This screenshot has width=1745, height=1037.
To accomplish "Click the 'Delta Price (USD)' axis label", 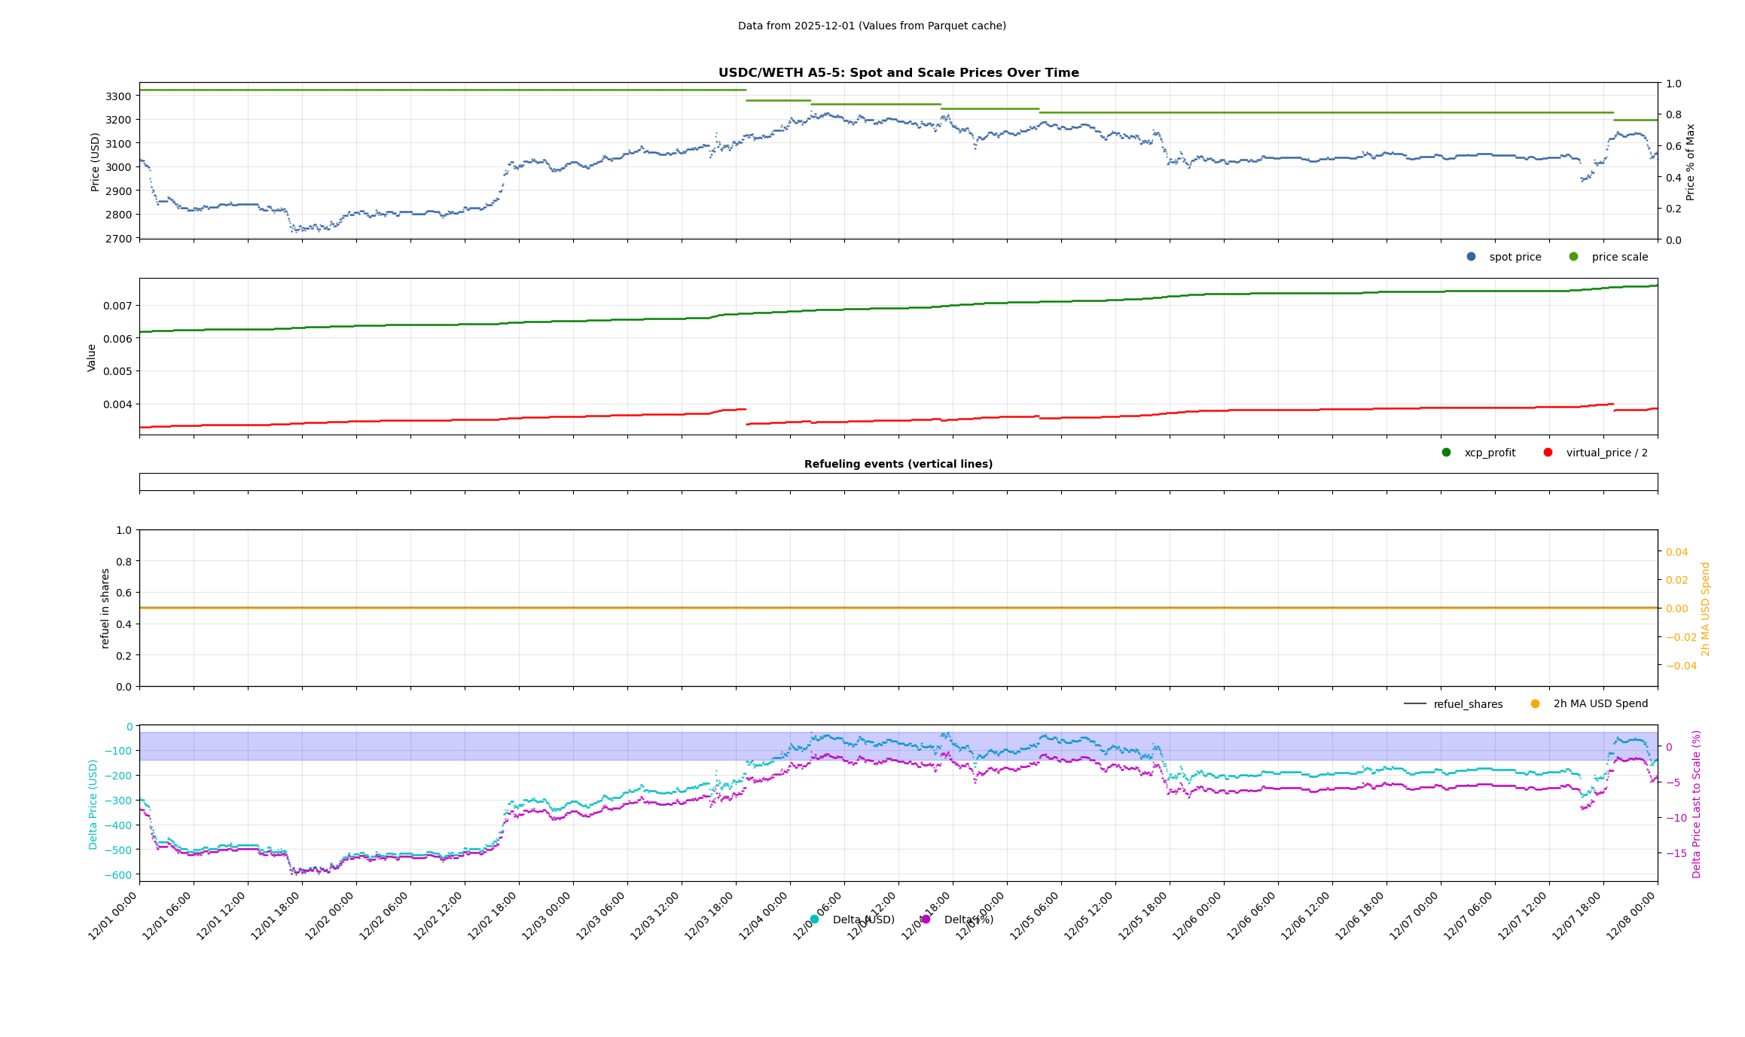I will click(x=93, y=804).
